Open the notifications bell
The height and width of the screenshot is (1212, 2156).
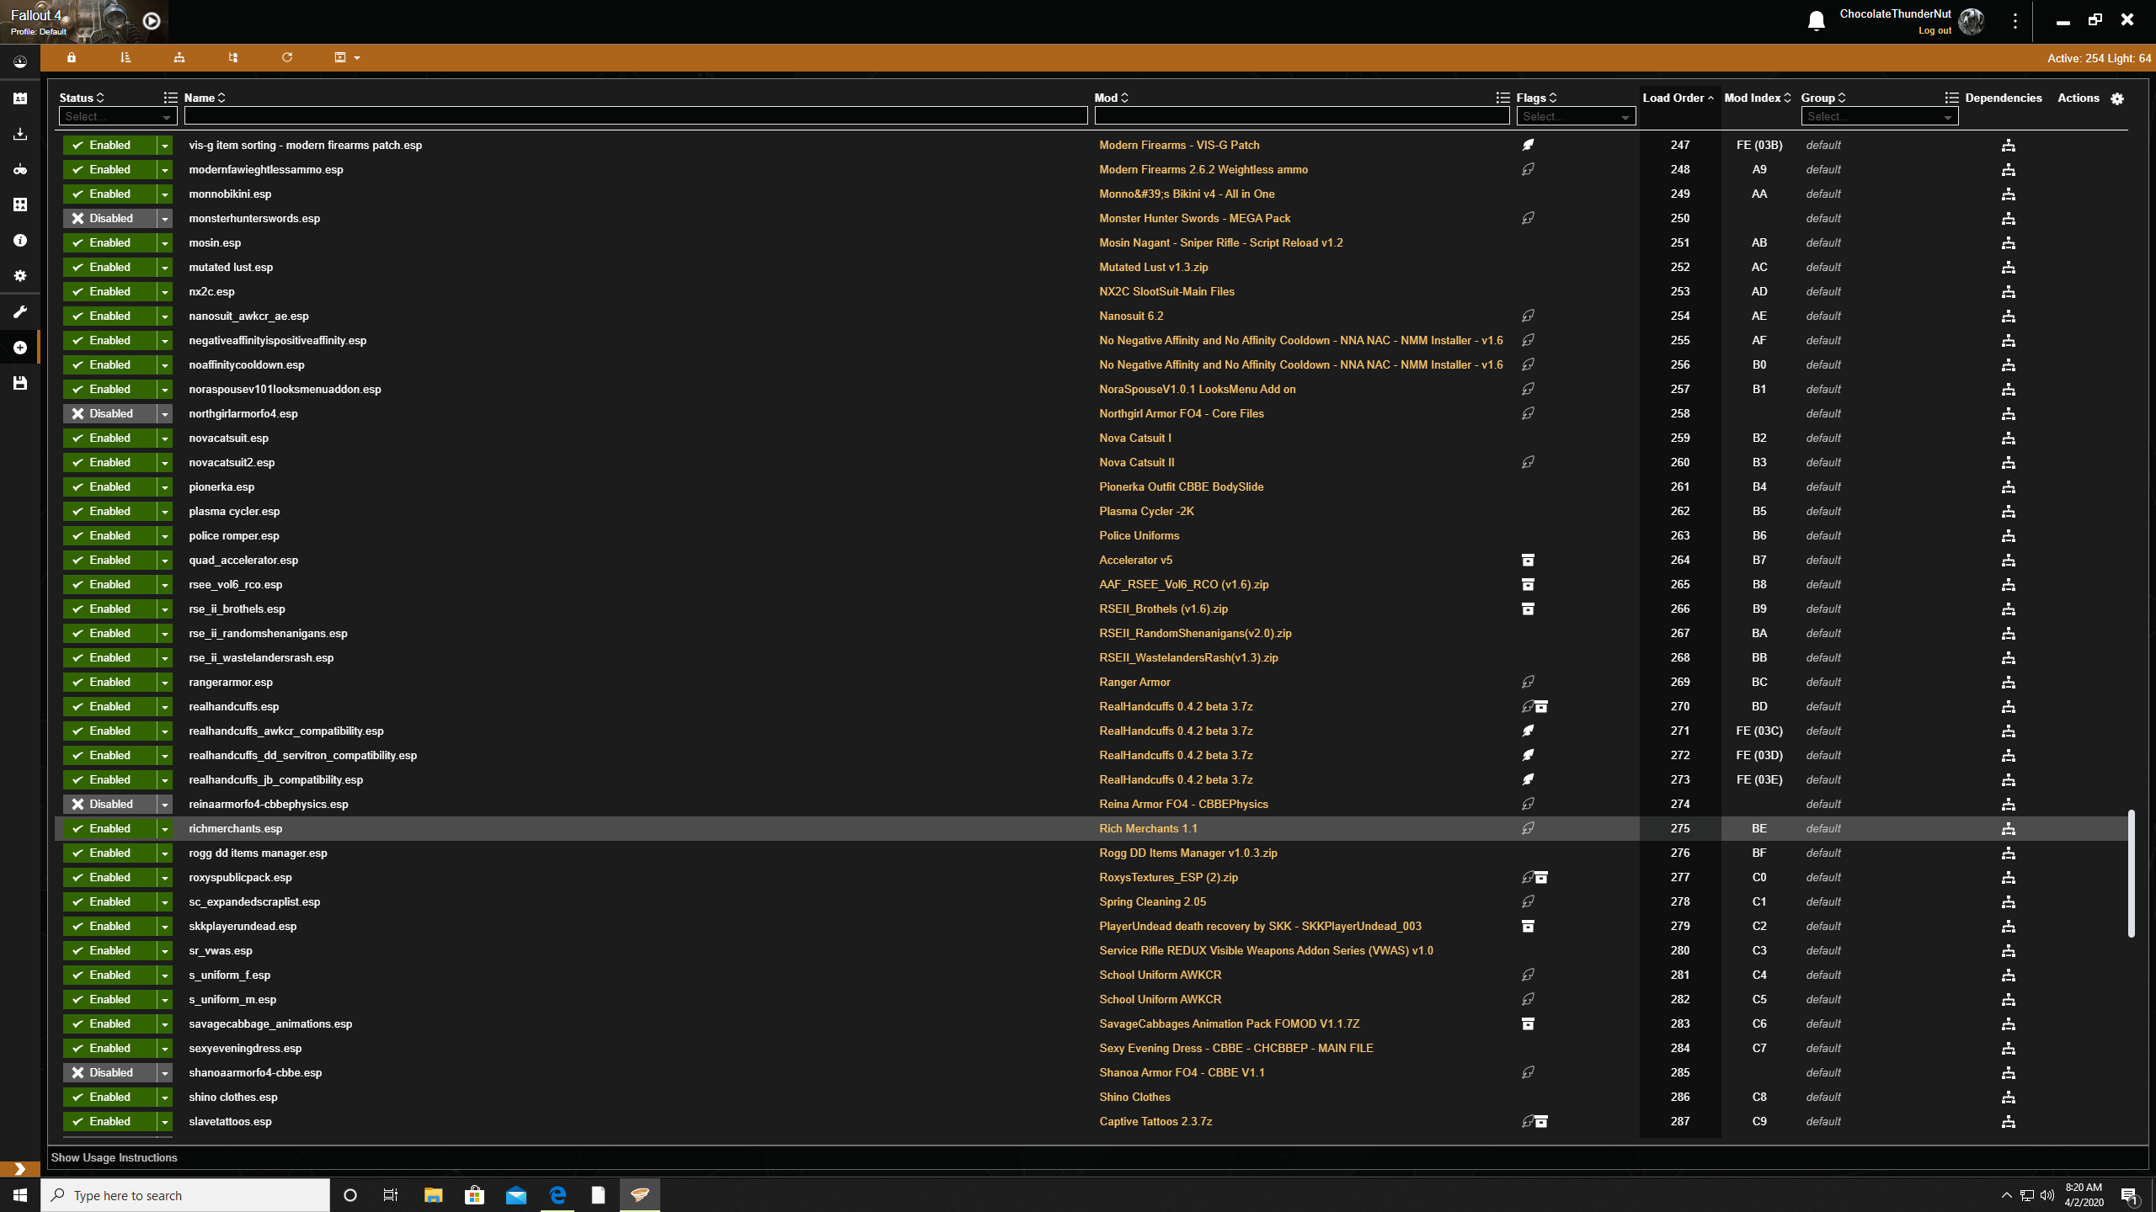point(1817,21)
